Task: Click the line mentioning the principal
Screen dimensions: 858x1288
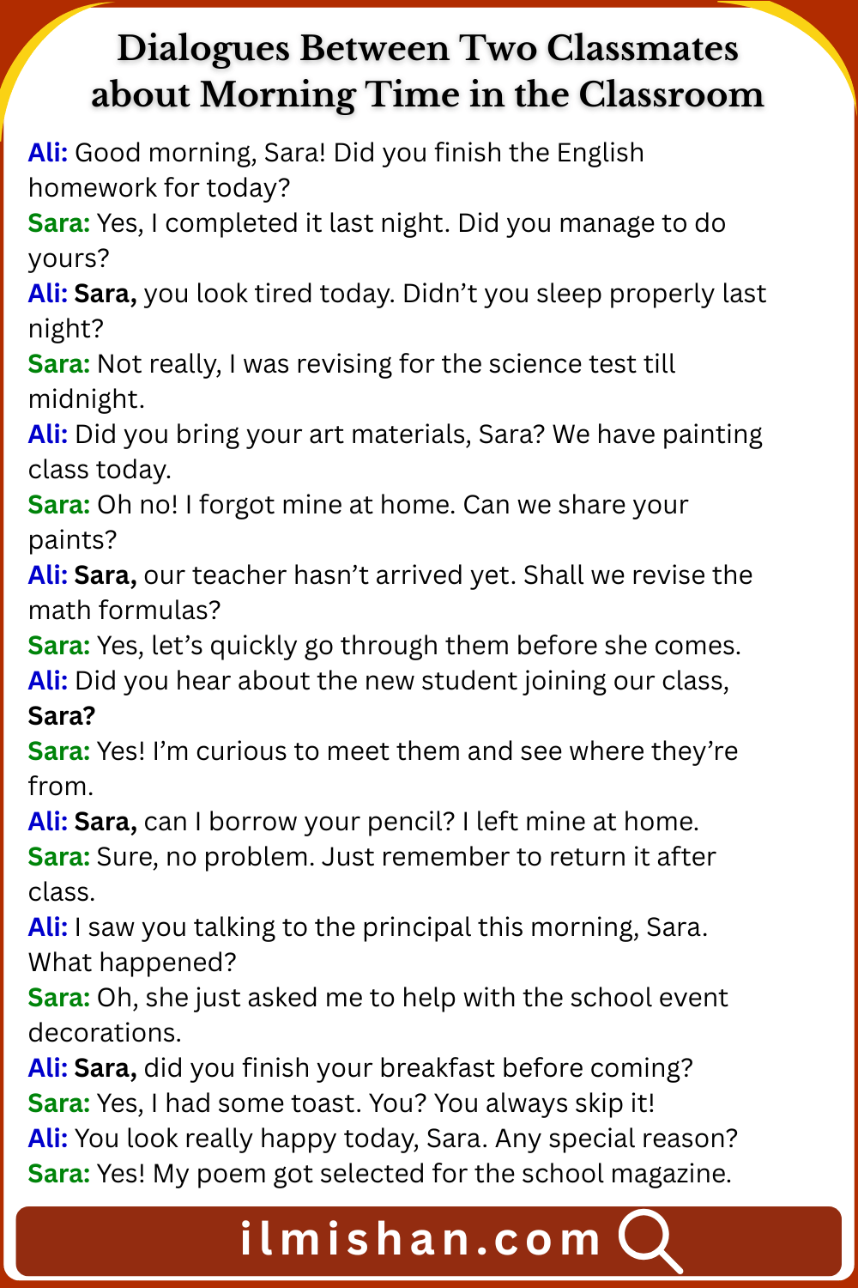Action: (390, 927)
